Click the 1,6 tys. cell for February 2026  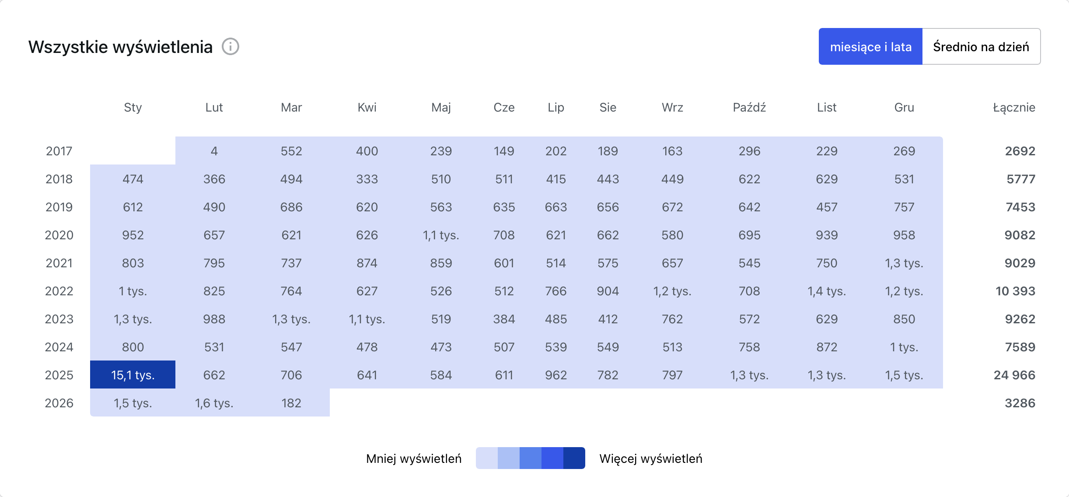tap(214, 403)
